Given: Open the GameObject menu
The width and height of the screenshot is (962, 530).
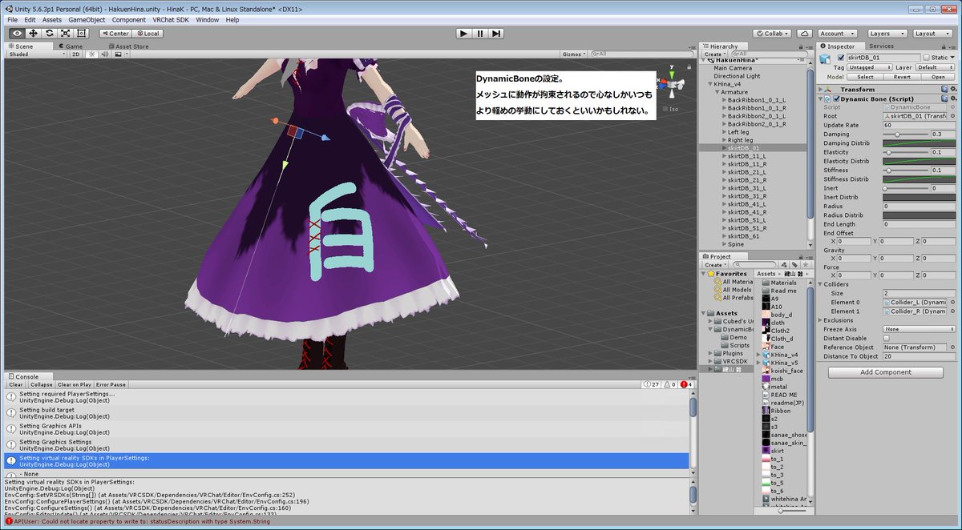Looking at the screenshot, I should (86, 19).
